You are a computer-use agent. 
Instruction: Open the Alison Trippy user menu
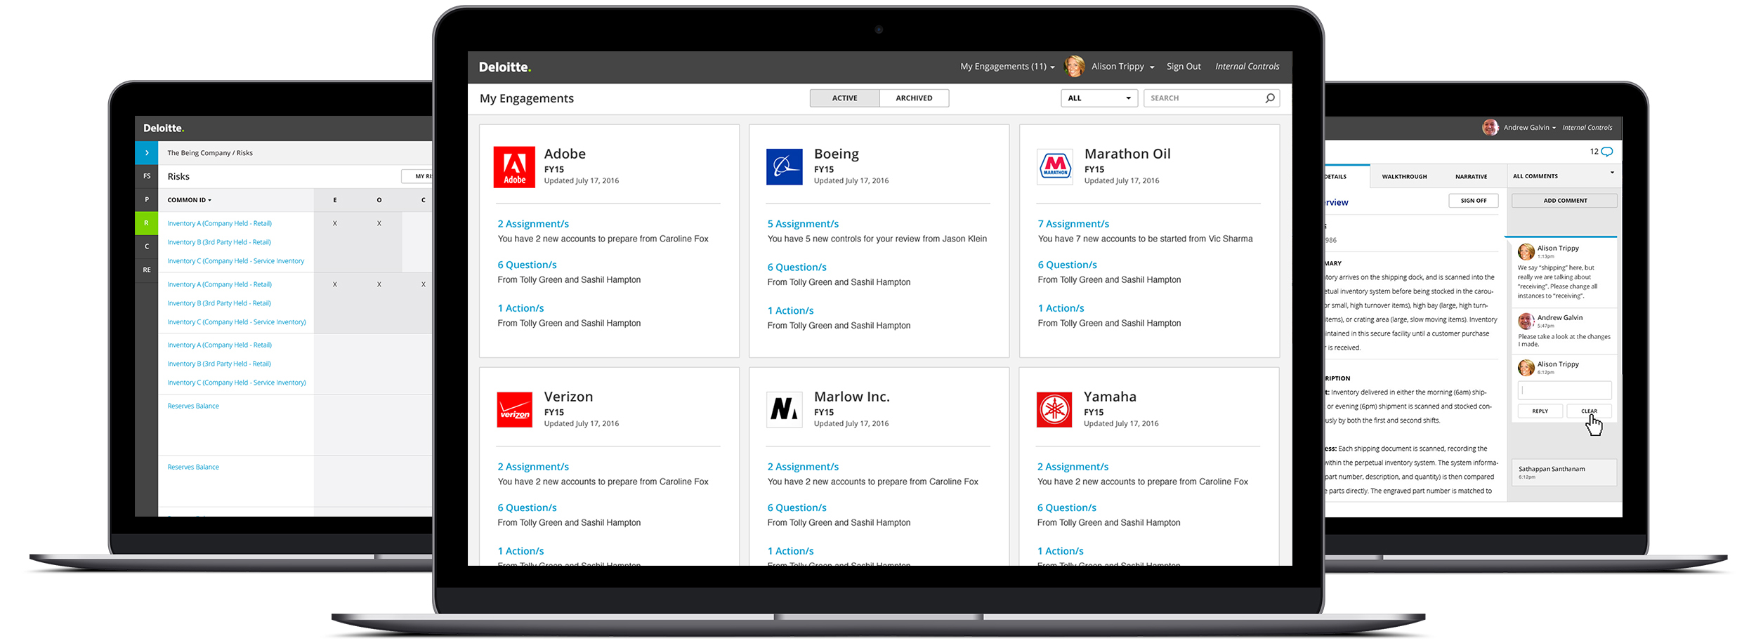click(x=1122, y=67)
